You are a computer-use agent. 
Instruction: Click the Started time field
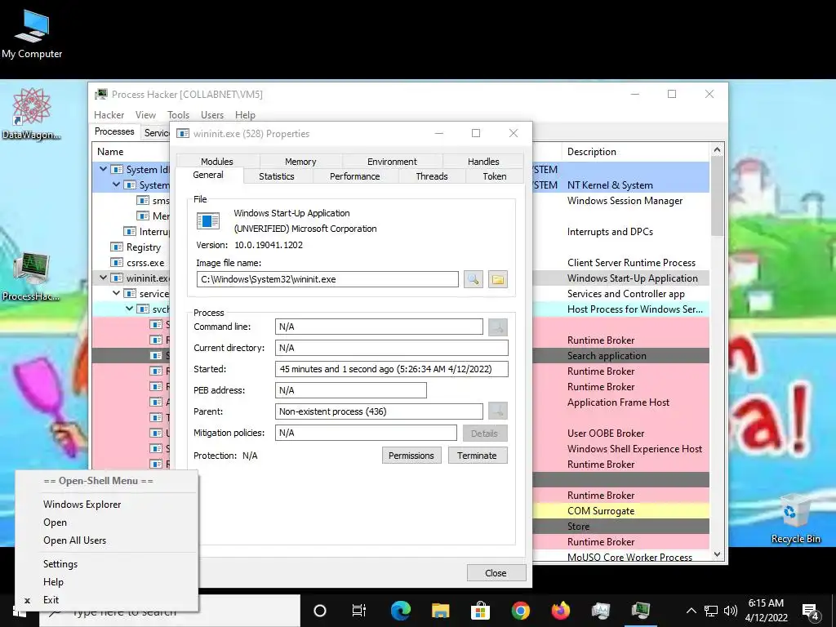tap(392, 369)
